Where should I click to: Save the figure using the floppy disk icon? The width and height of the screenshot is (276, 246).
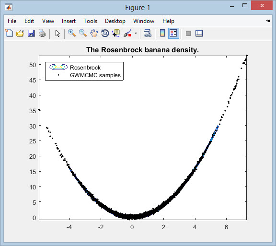click(x=31, y=33)
